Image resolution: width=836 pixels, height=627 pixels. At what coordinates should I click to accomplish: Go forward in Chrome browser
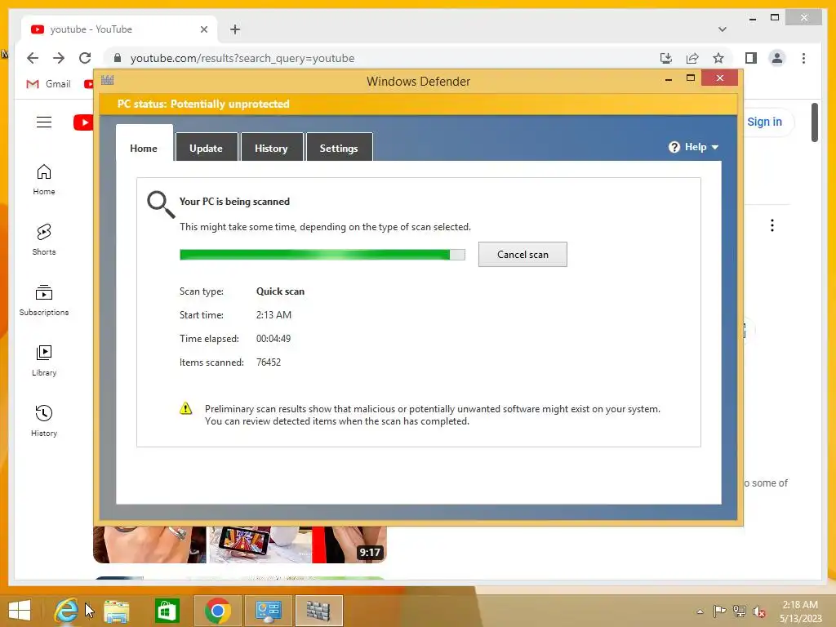click(59, 58)
